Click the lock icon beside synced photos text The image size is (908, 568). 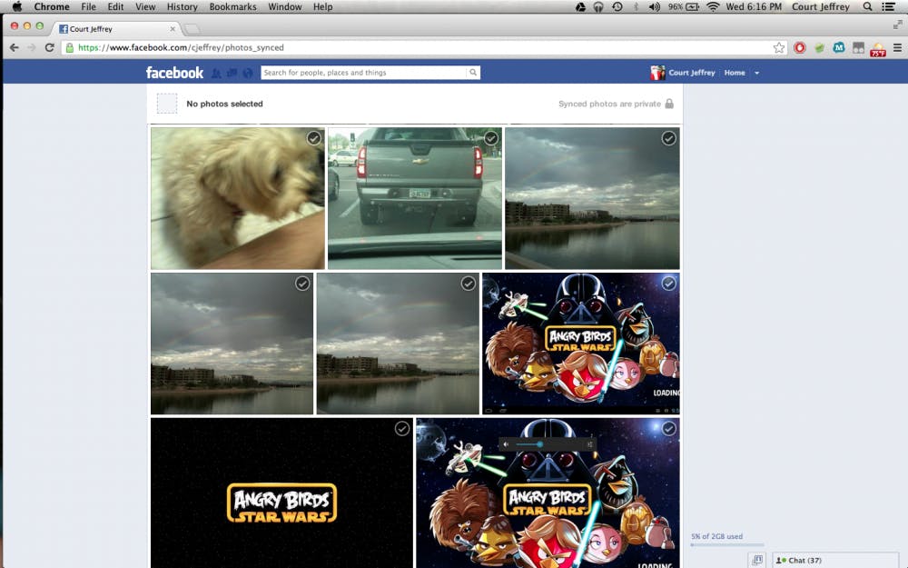pyautogui.click(x=669, y=104)
